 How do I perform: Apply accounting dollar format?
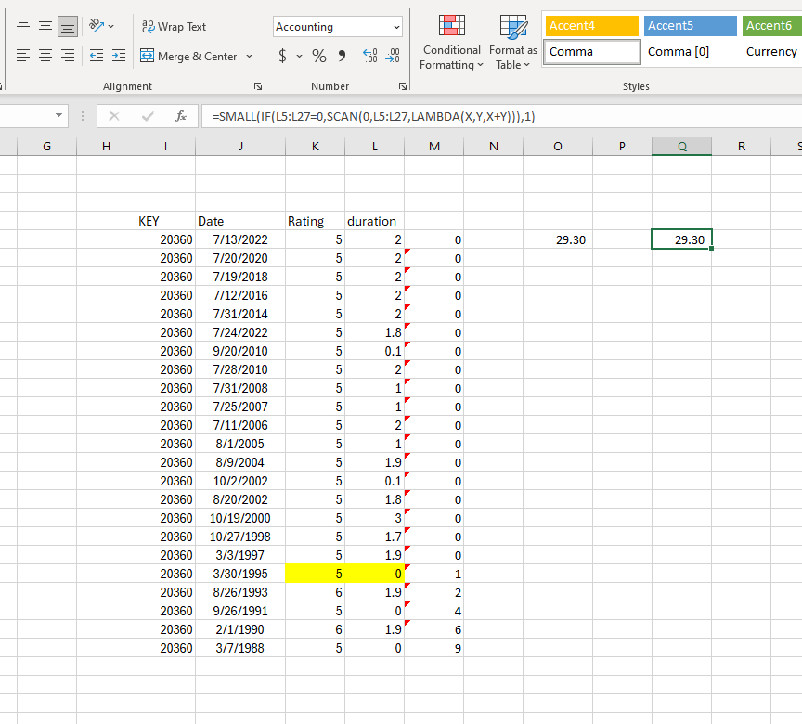(282, 55)
